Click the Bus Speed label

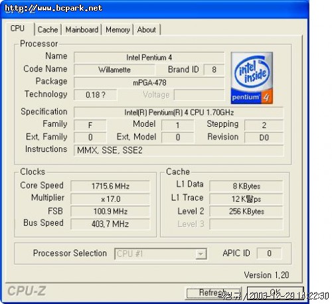(x=43, y=222)
